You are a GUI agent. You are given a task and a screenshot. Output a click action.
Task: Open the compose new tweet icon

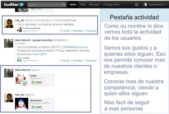[137, 4]
